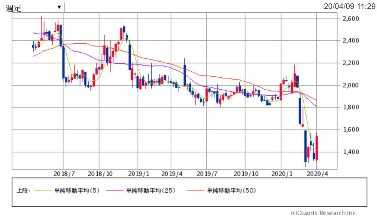
Task: Click the 2019/7 date axis label
Action: 207,174
